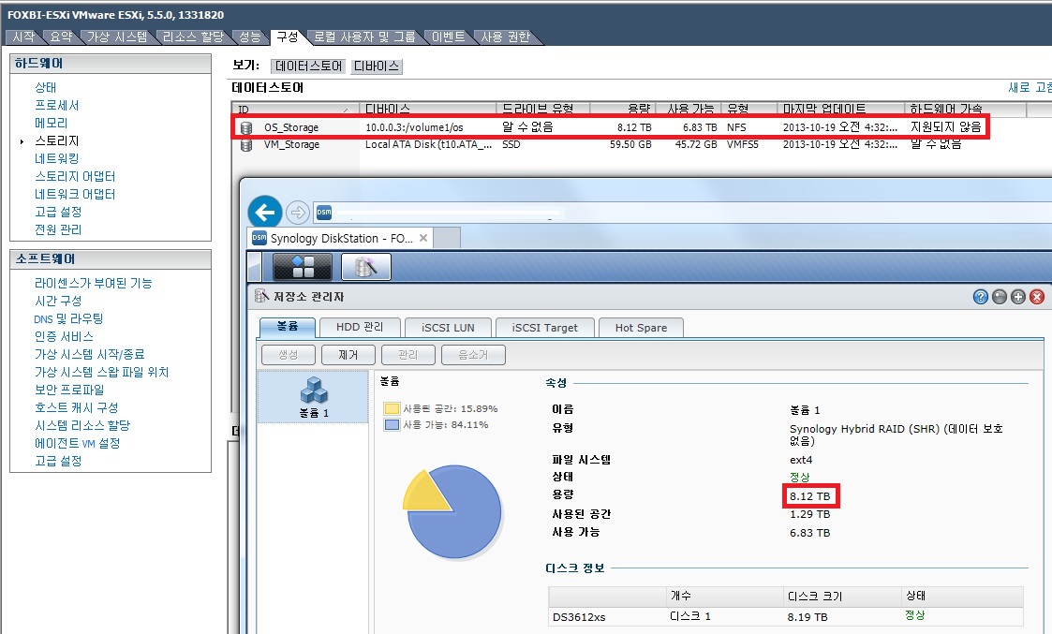Switch to the 가상 시스템 tab

coord(117,37)
